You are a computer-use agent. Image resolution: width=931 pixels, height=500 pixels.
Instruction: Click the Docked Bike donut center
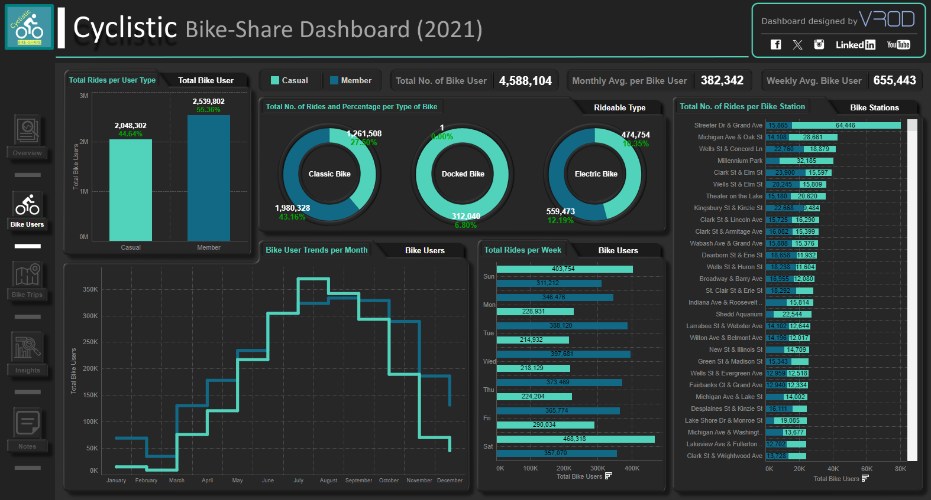click(x=463, y=174)
